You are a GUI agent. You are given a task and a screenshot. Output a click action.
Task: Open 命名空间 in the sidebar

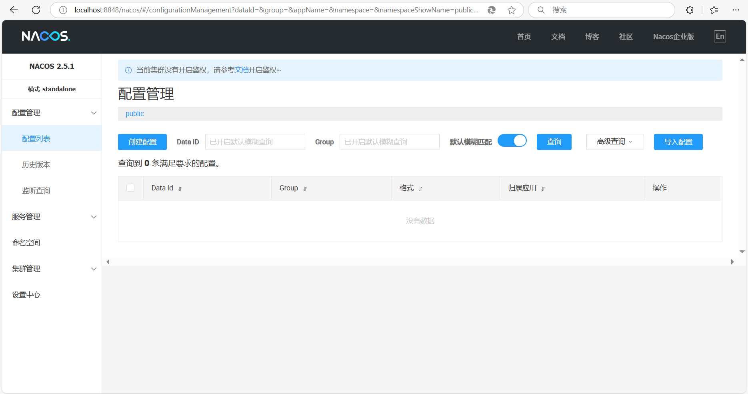click(26, 243)
